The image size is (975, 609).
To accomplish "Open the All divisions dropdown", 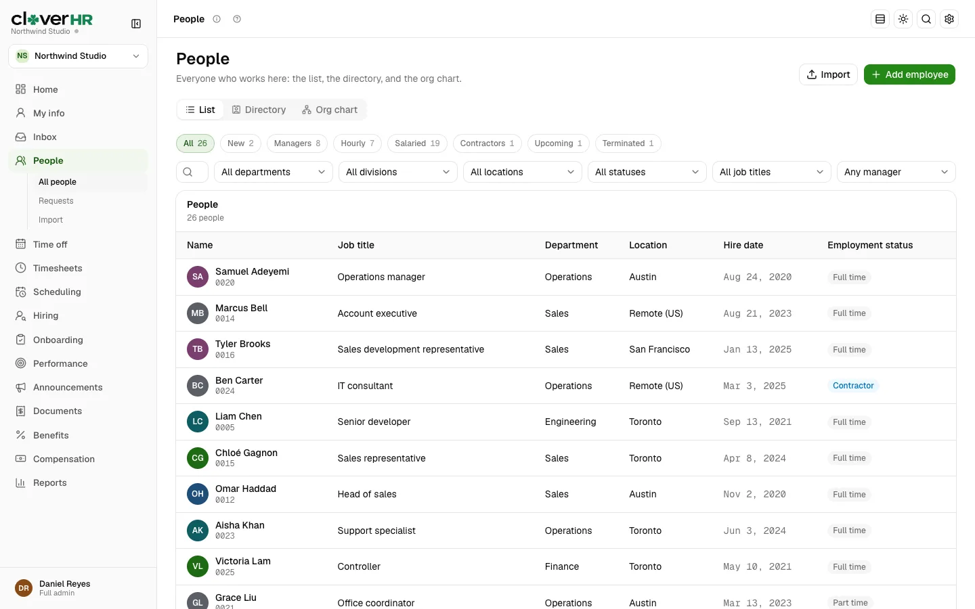I will (398, 172).
